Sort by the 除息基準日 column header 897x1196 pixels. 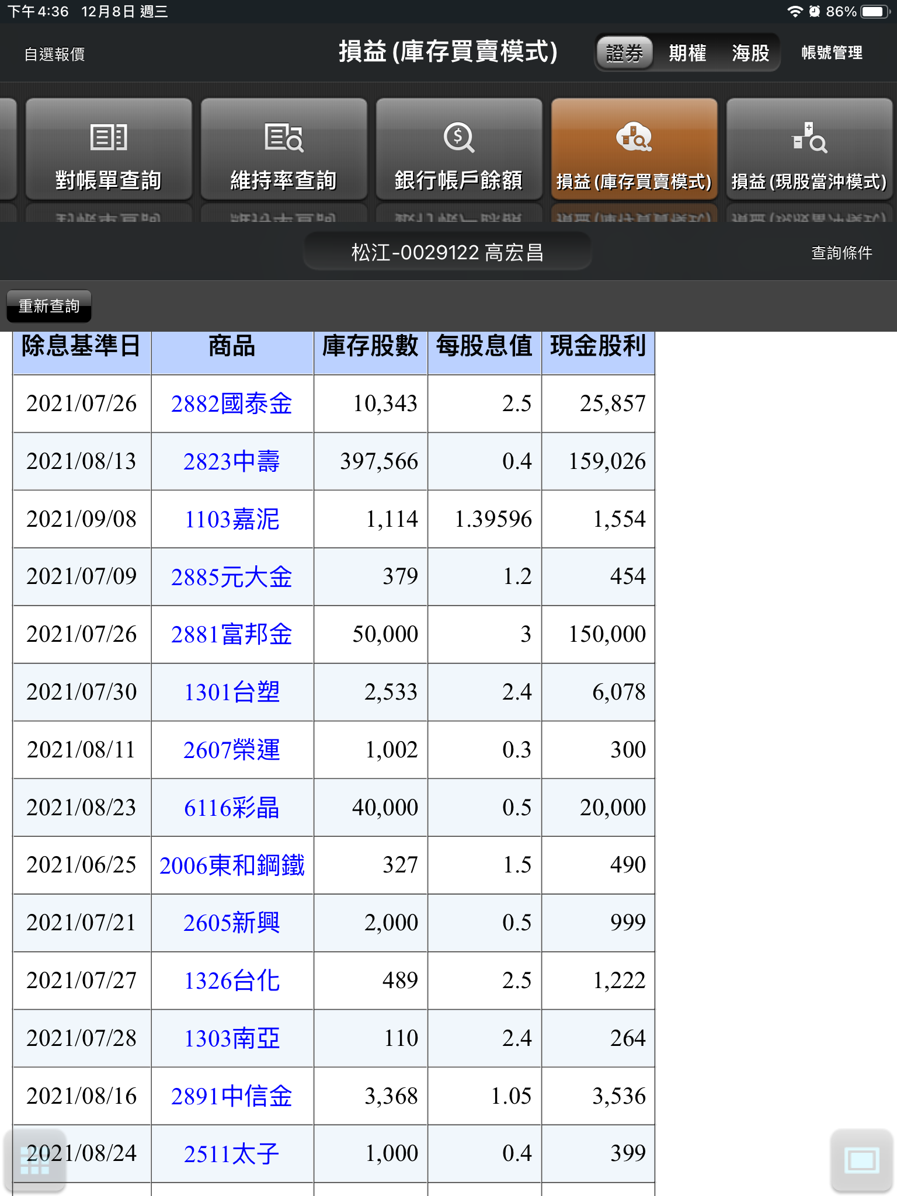click(x=82, y=346)
